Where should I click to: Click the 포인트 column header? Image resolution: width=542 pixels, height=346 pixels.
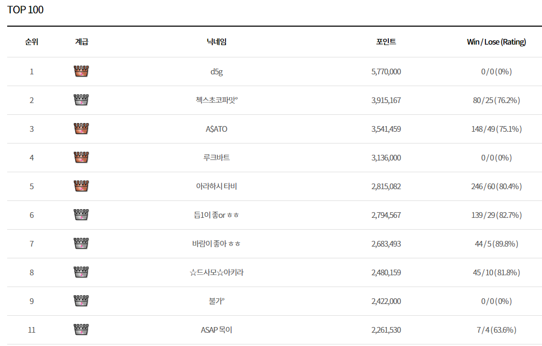coord(386,42)
